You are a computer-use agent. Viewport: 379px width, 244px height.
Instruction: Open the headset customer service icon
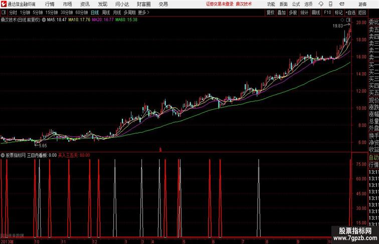(321, 4)
